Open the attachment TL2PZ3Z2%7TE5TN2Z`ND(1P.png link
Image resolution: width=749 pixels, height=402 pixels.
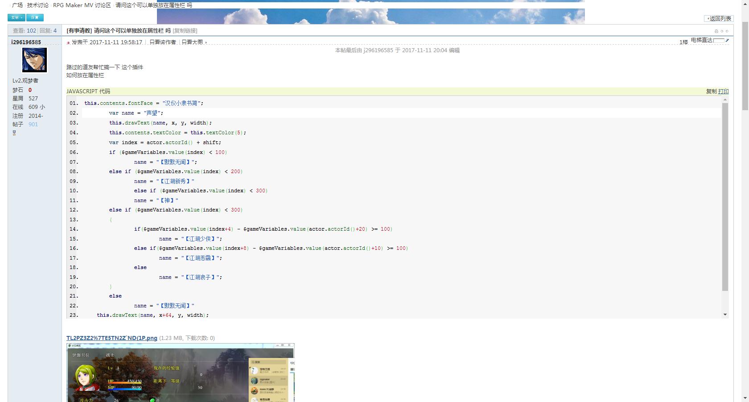click(112, 338)
